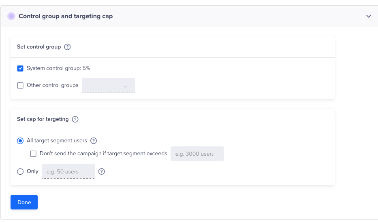
Task: Click help icon after the Only users field
Action: [x=102, y=171]
